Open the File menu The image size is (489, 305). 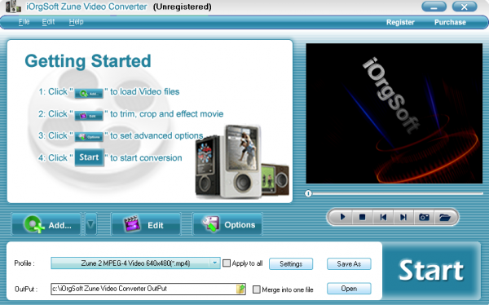pos(24,22)
